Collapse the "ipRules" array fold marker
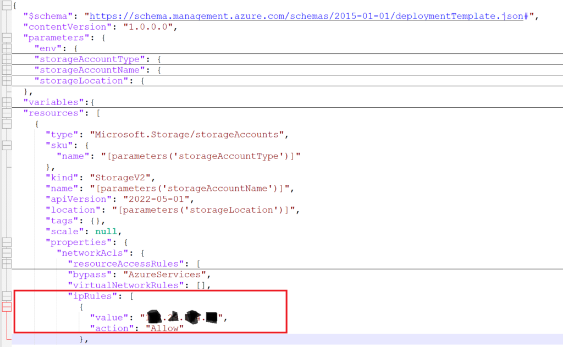Screen dimensions: 563x347 click(7, 296)
